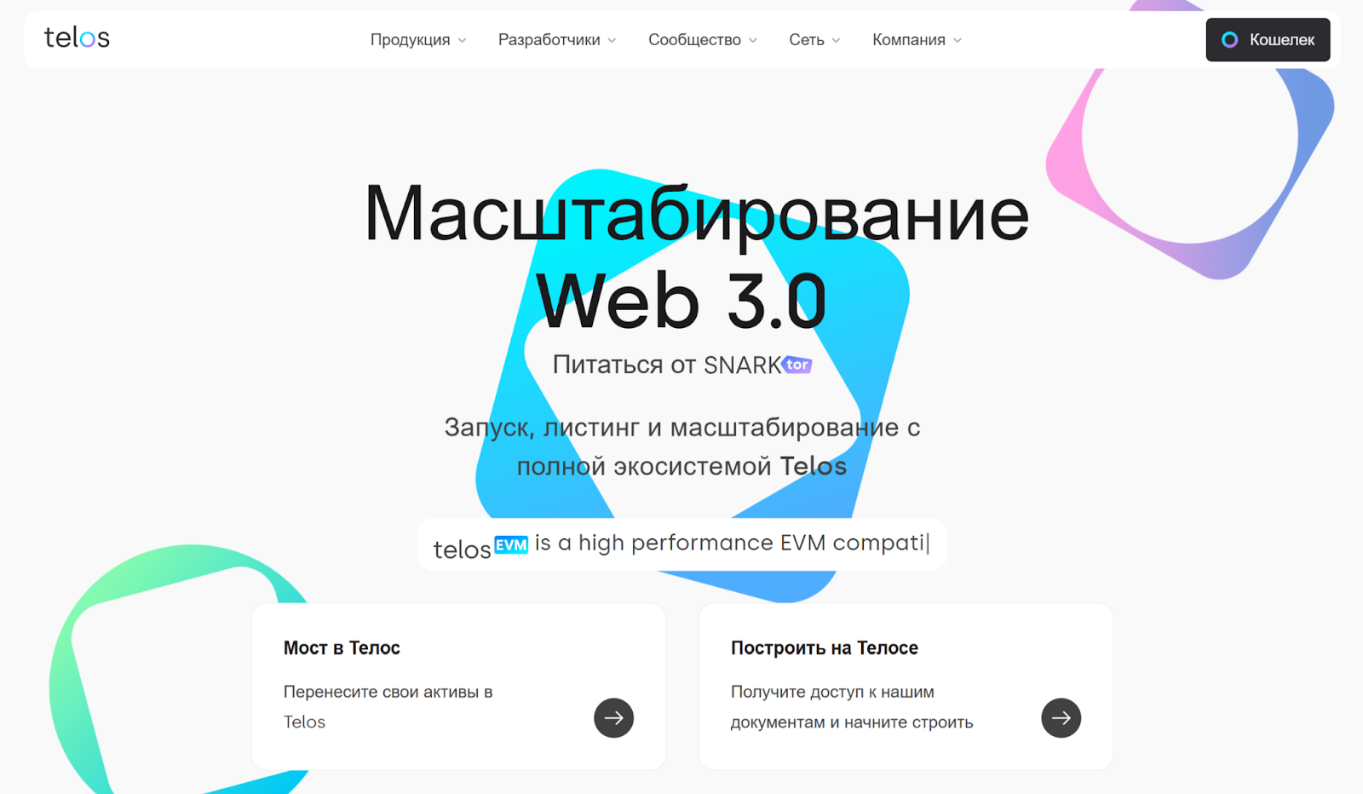
Task: Open the Сеть navigation menu
Action: pos(814,40)
